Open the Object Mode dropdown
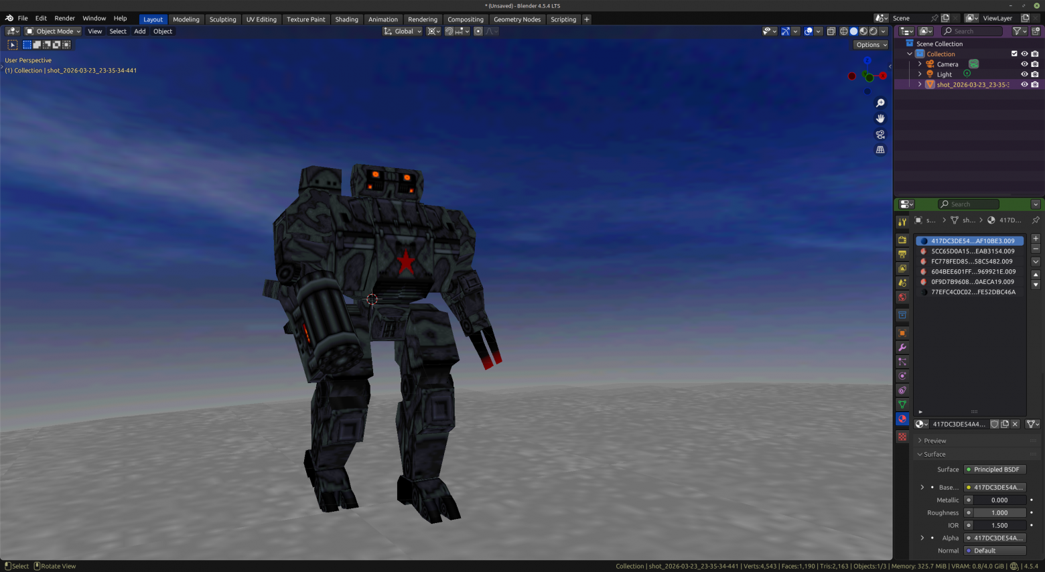 (53, 31)
